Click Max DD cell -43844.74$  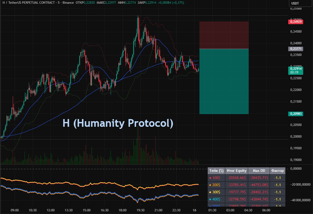click(x=259, y=199)
